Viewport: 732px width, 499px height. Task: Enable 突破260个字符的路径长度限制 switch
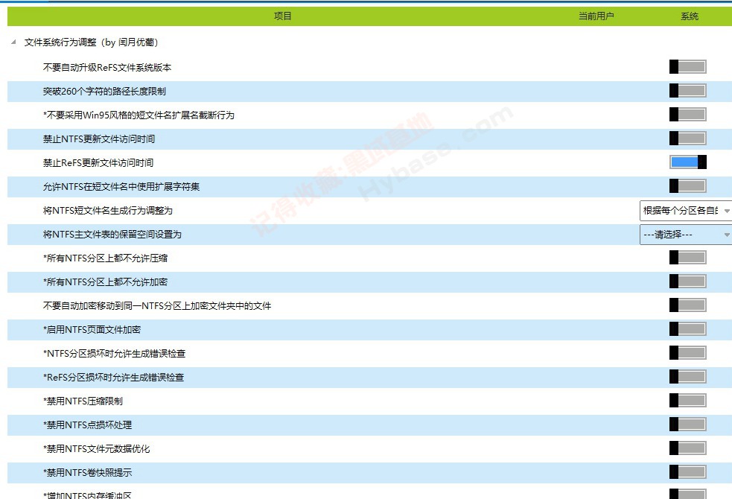[687, 91]
